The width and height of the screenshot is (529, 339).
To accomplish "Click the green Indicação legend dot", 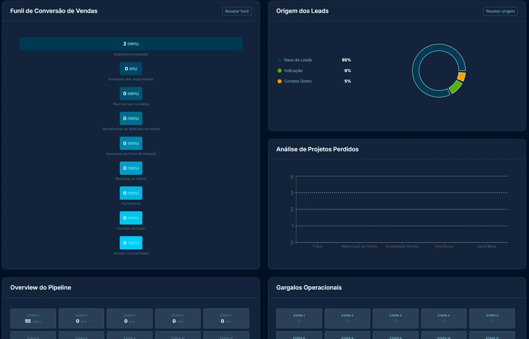I will pos(280,71).
